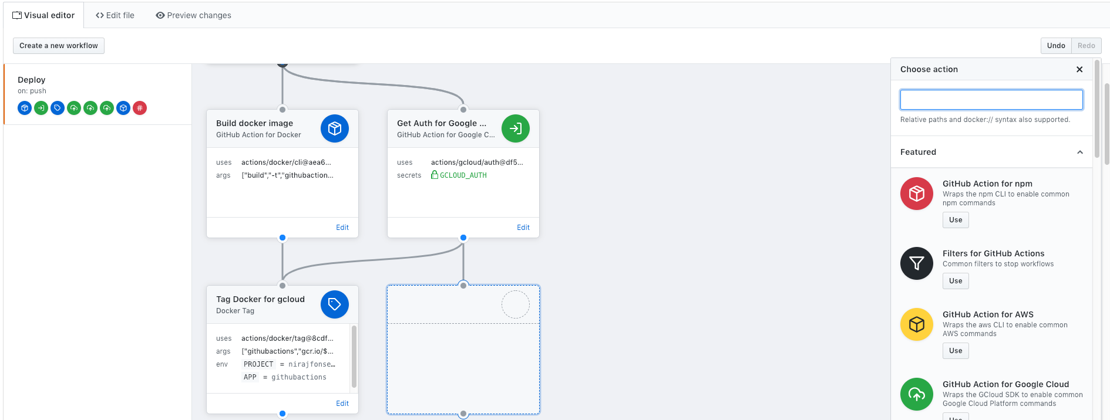
Task: Open the Edit file tab
Action: click(x=115, y=15)
